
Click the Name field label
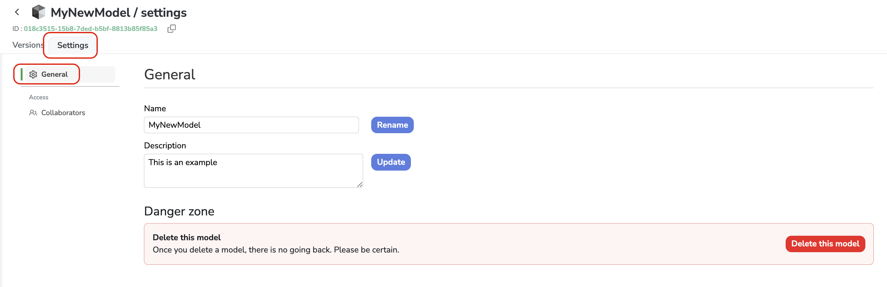155,109
